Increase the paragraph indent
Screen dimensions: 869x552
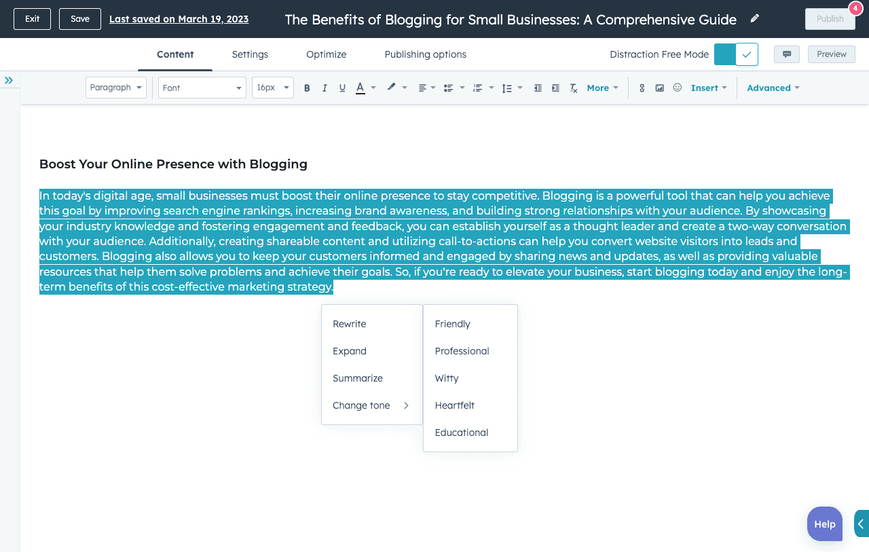[555, 88]
